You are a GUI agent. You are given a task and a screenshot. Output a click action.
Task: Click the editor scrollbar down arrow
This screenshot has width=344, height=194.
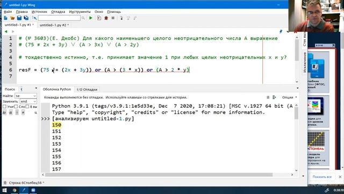297,81
